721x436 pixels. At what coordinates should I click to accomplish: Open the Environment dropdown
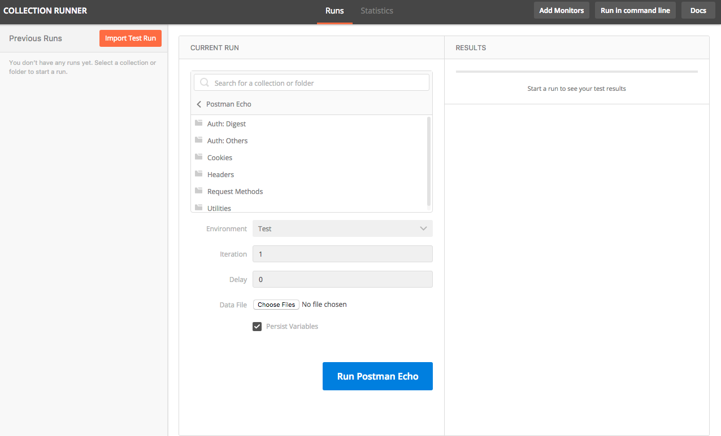coord(342,228)
